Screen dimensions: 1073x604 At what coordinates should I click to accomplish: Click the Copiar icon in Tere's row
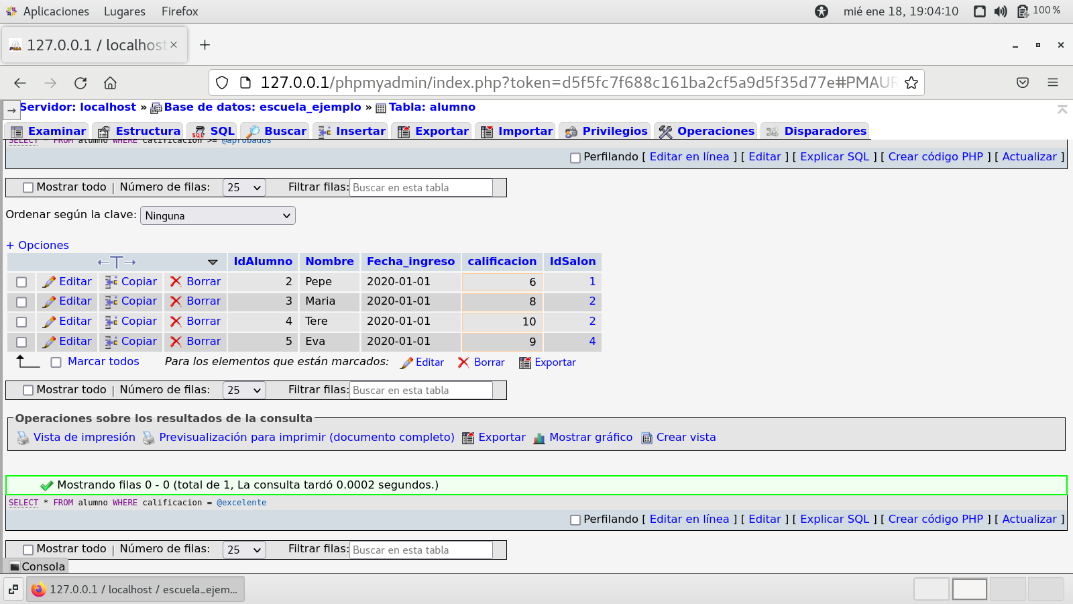111,321
